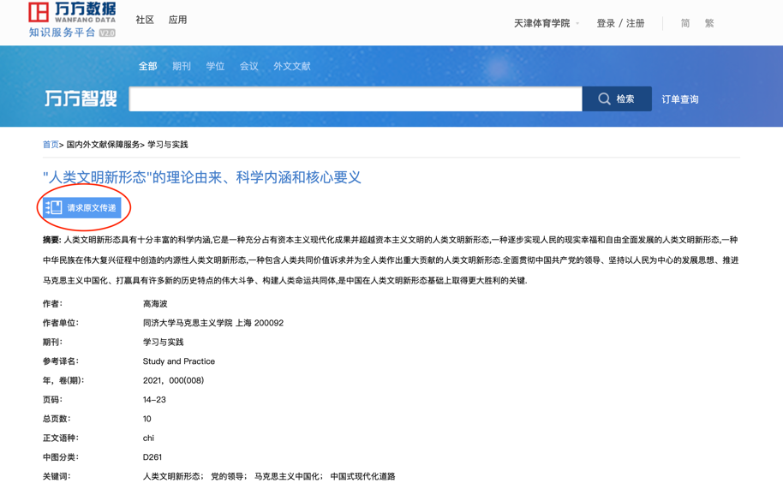
Task: Click 请求原文传递 button
Action: coord(82,207)
